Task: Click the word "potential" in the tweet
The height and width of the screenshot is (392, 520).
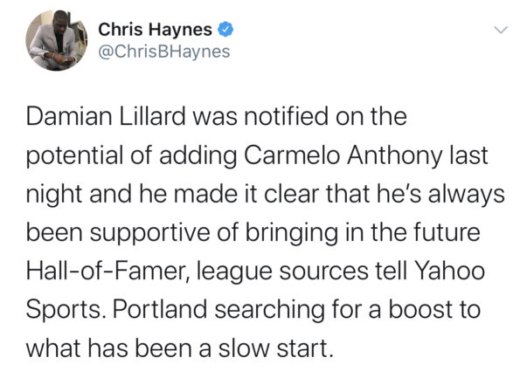Action: pyautogui.click(x=74, y=155)
